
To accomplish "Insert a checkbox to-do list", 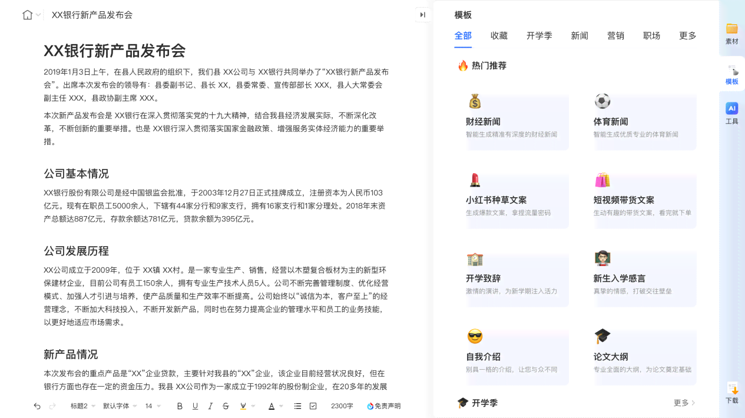I will pyautogui.click(x=313, y=406).
